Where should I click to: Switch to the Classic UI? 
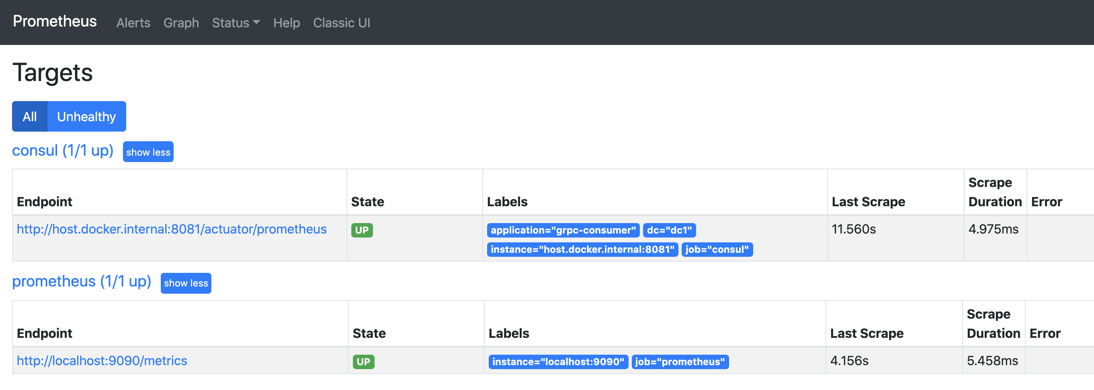(342, 23)
